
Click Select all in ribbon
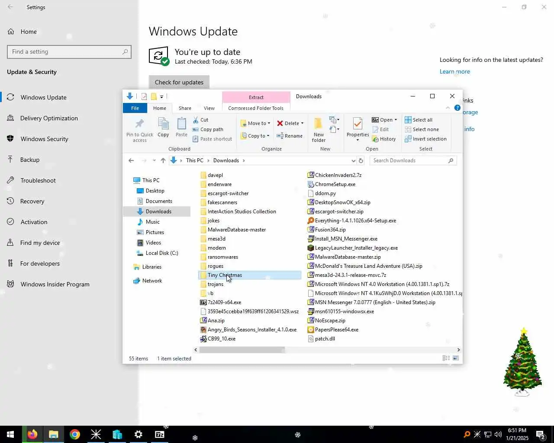coord(418,120)
